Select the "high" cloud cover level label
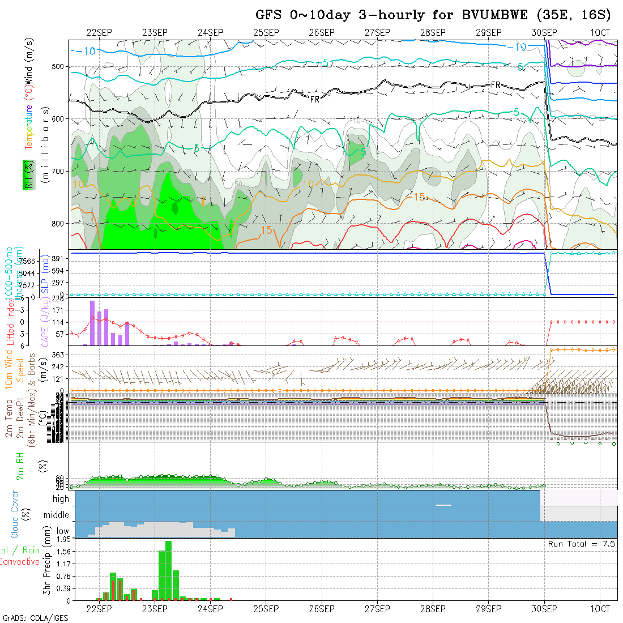The image size is (623, 623). [x=61, y=499]
